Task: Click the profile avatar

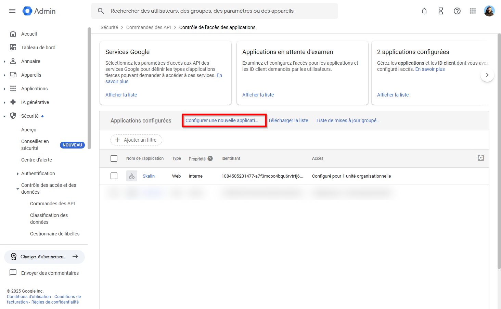Action: pyautogui.click(x=489, y=11)
